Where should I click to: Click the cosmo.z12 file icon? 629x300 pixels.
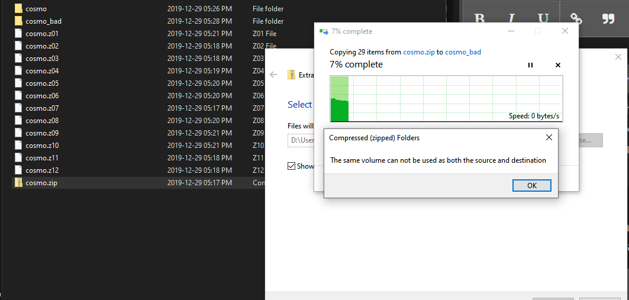tap(18, 170)
